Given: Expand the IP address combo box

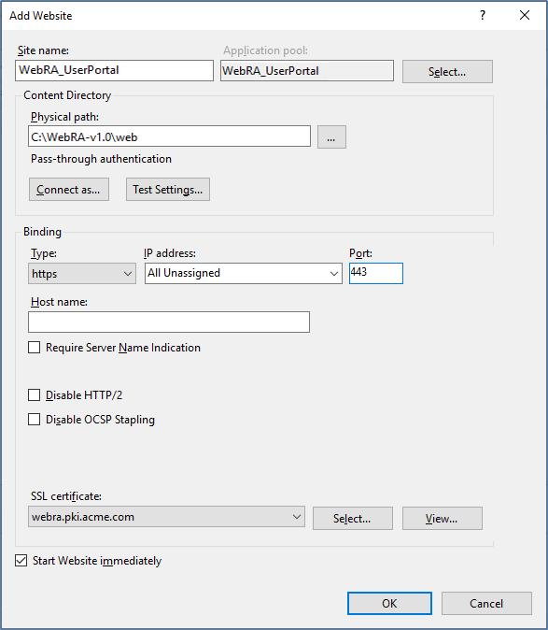Looking at the screenshot, I should click(x=244, y=274).
